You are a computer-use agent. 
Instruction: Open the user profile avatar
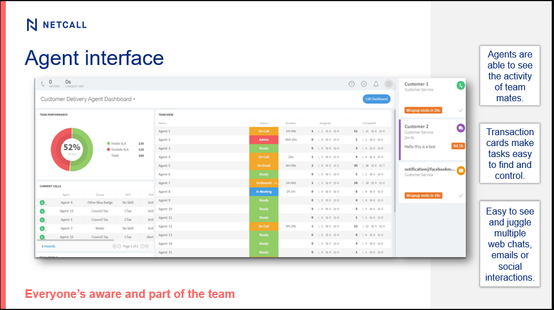pos(389,84)
